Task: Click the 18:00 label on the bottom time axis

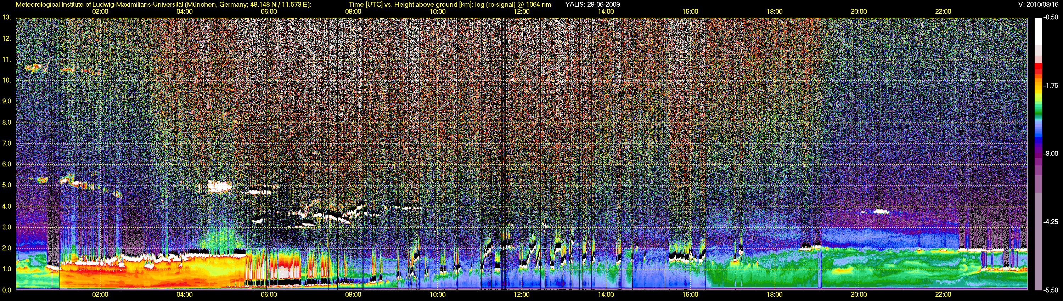Action: pos(775,294)
